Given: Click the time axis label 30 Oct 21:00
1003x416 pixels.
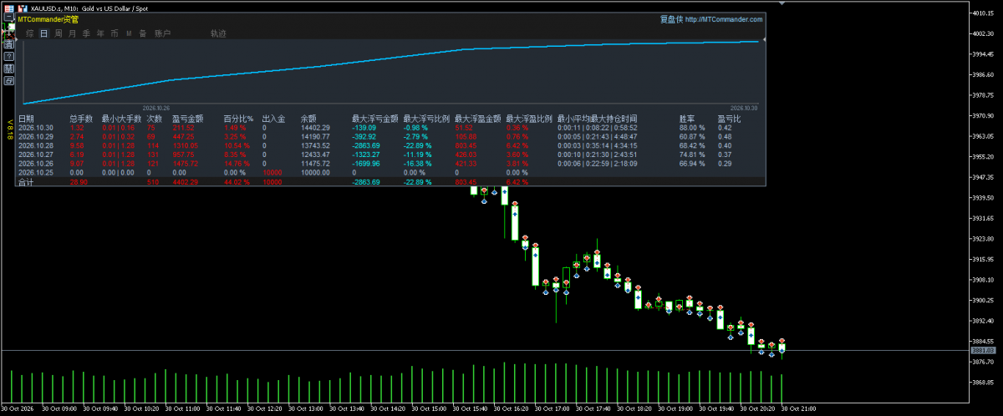Looking at the screenshot, I should [797, 409].
